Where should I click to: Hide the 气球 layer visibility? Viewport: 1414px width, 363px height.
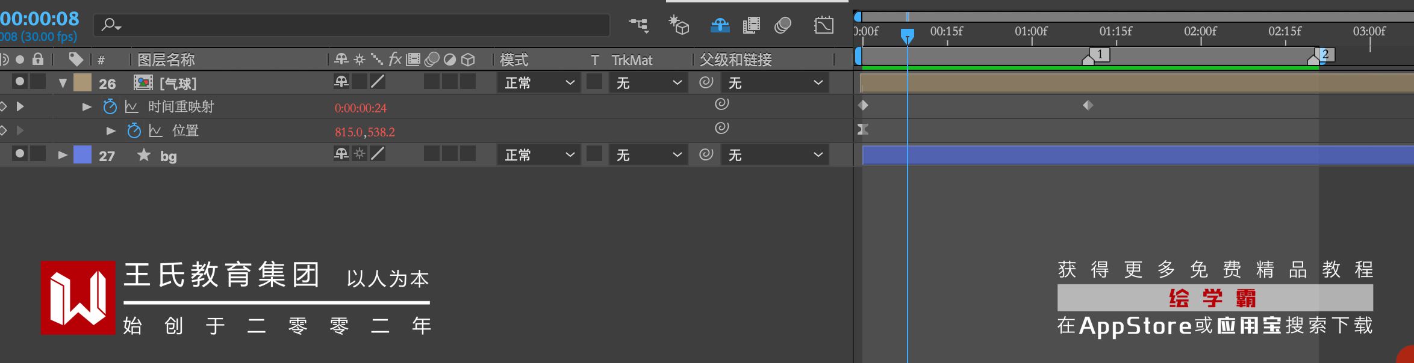20,81
